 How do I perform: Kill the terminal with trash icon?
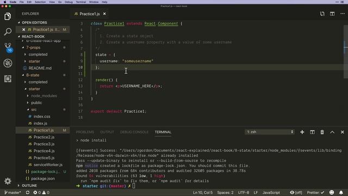pyautogui.click(x=322, y=132)
